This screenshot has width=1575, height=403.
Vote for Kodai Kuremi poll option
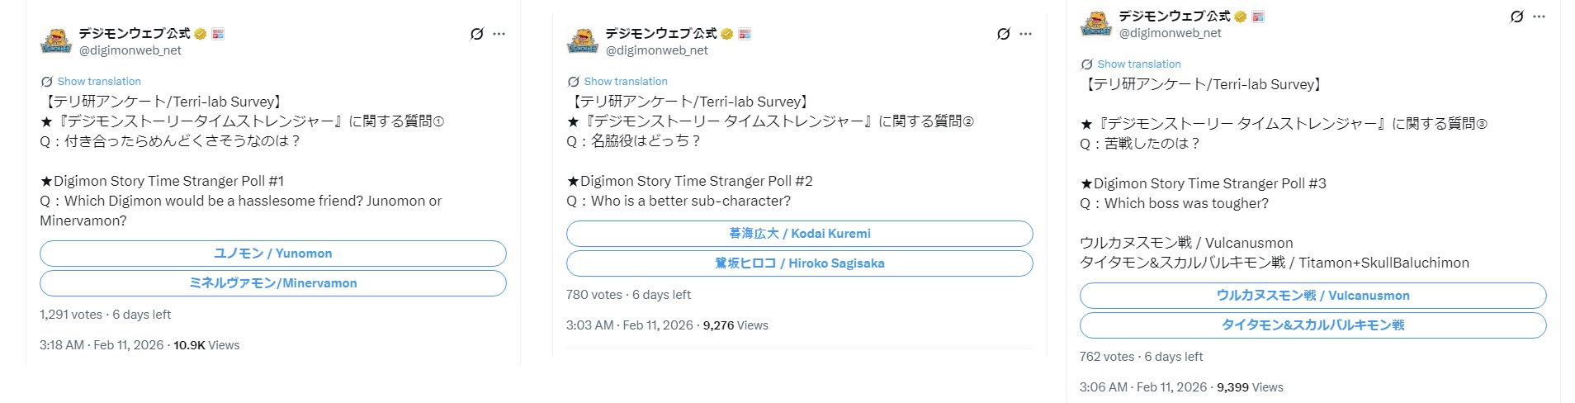tap(799, 234)
